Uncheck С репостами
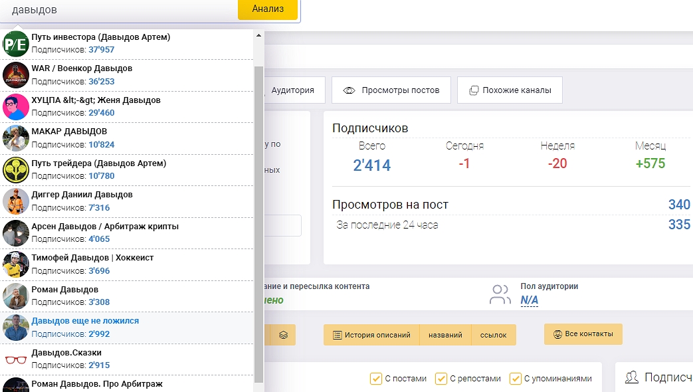693x392 pixels. pyautogui.click(x=441, y=378)
